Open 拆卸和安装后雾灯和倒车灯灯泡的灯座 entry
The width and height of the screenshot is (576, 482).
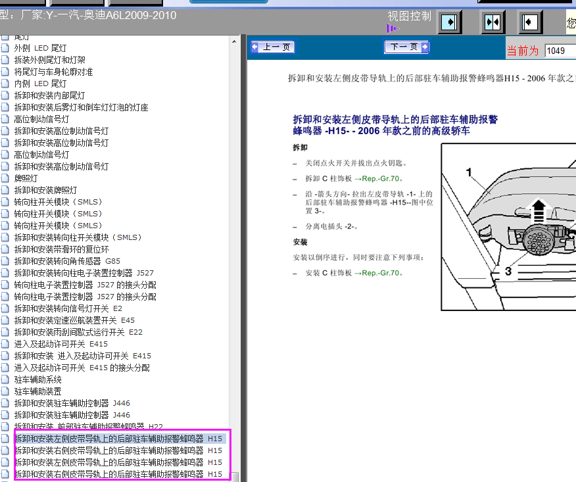[x=81, y=107]
